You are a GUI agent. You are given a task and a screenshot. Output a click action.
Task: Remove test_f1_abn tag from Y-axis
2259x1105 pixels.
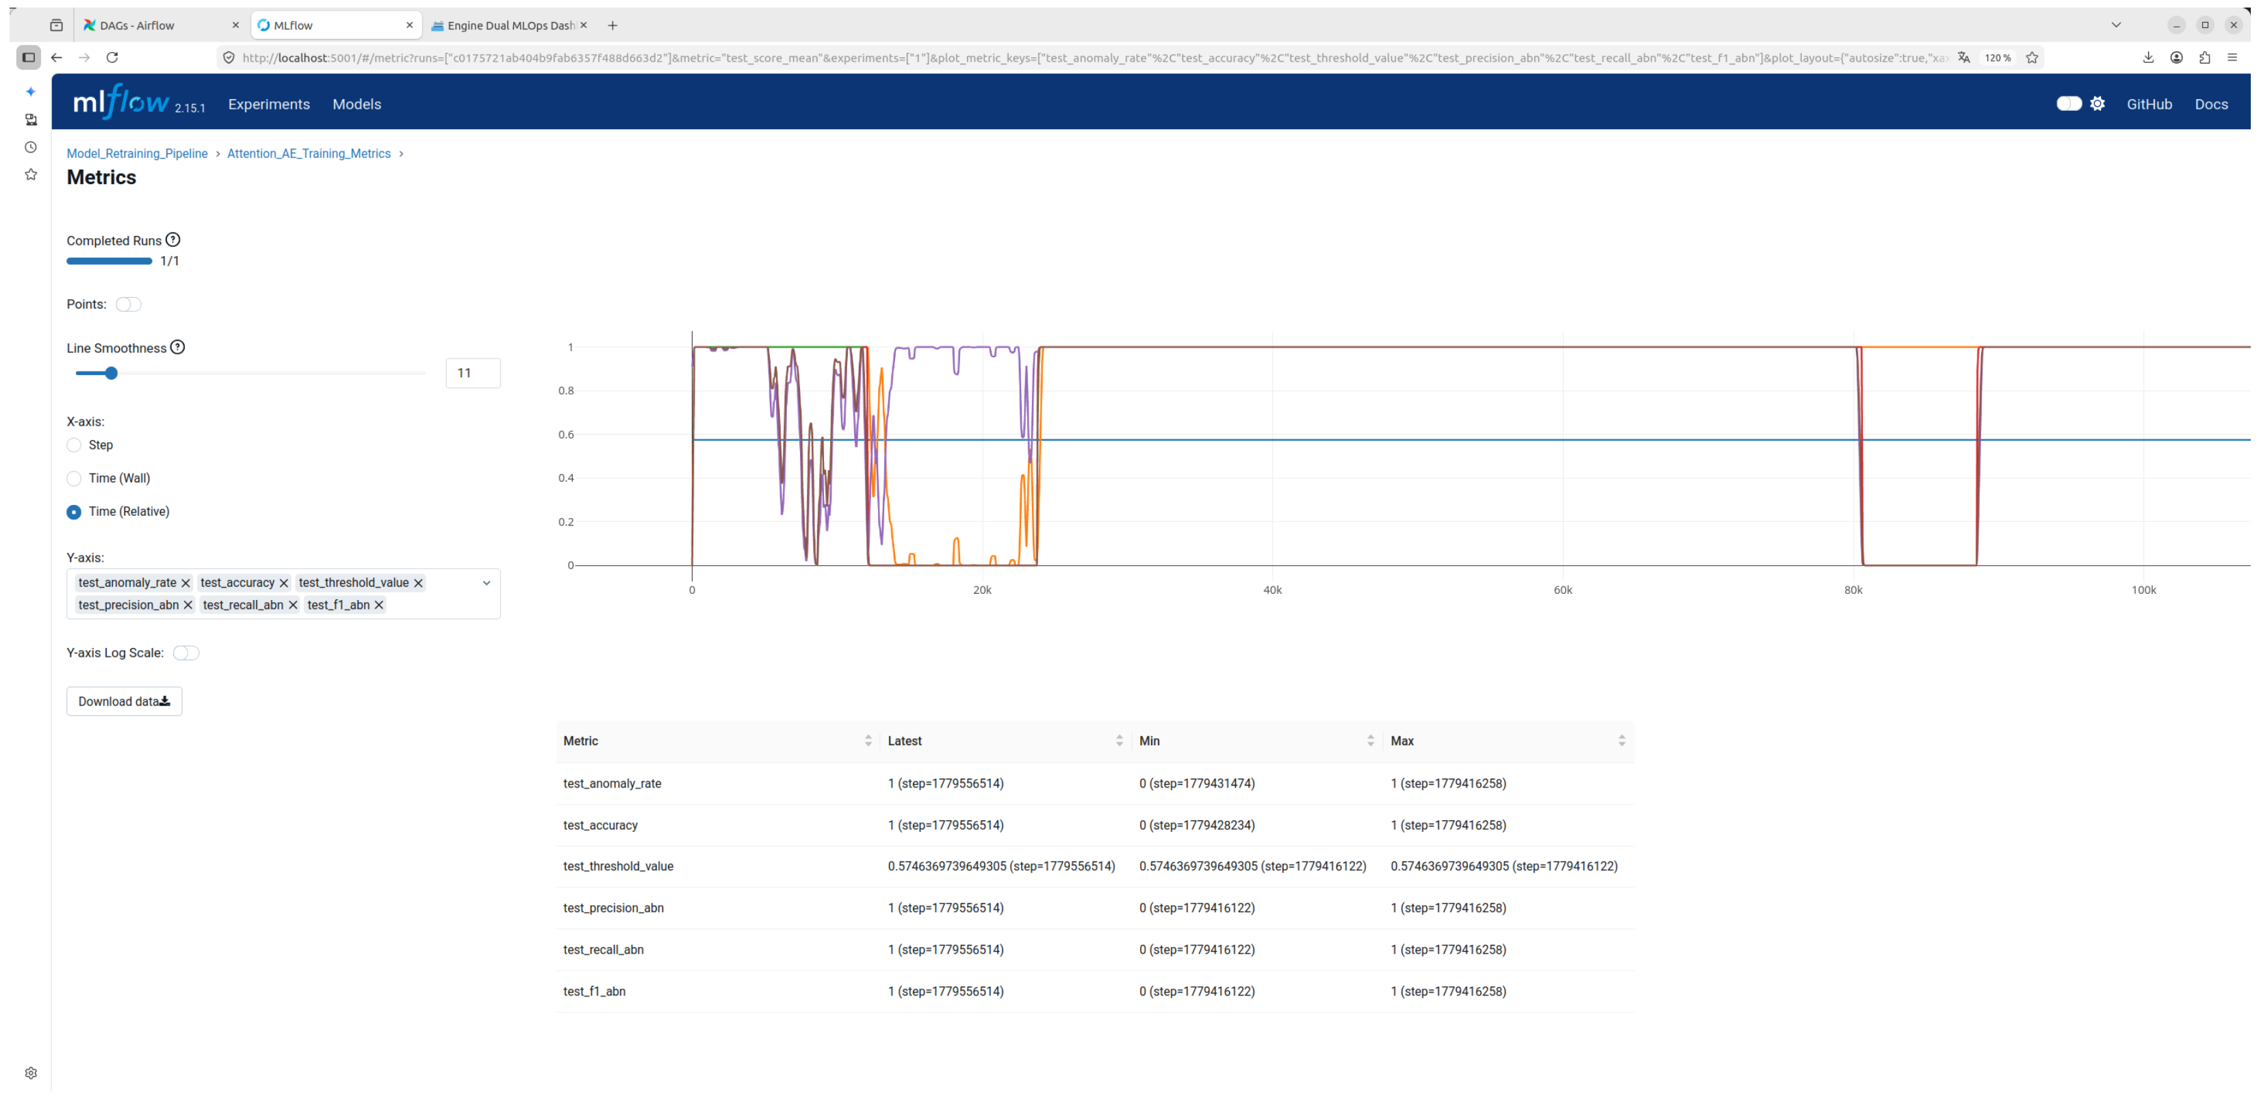point(379,605)
